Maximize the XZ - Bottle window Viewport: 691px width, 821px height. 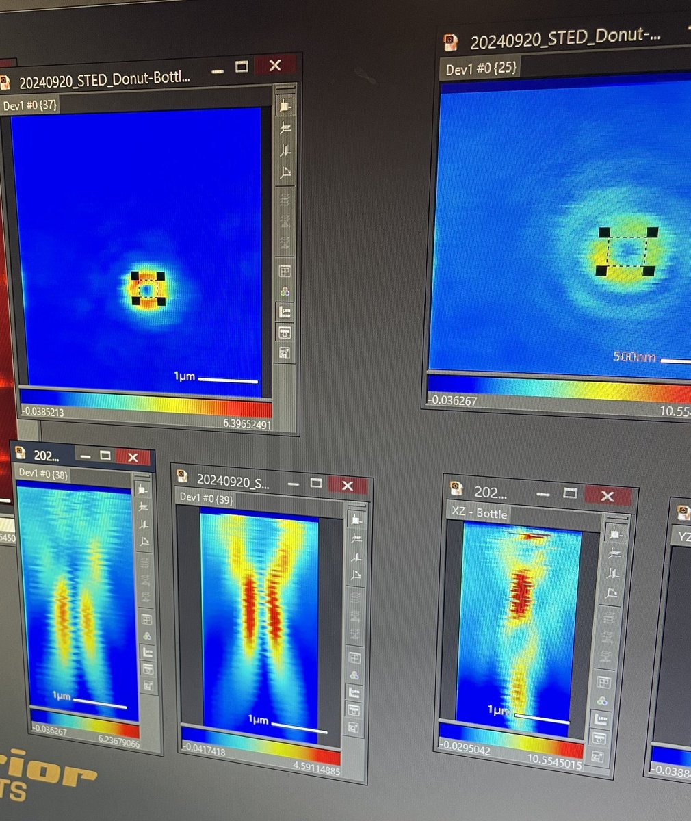pyautogui.click(x=570, y=493)
